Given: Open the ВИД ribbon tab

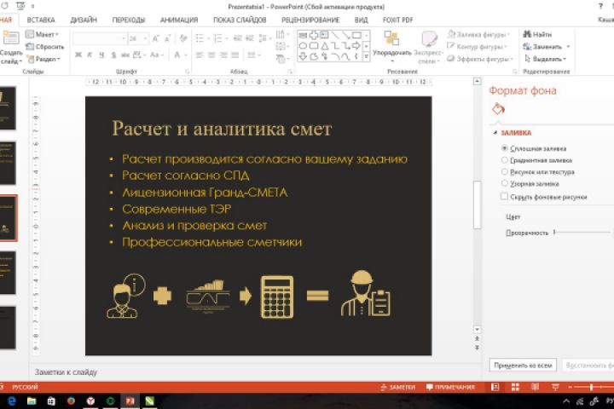Looking at the screenshot, I should coord(361,20).
